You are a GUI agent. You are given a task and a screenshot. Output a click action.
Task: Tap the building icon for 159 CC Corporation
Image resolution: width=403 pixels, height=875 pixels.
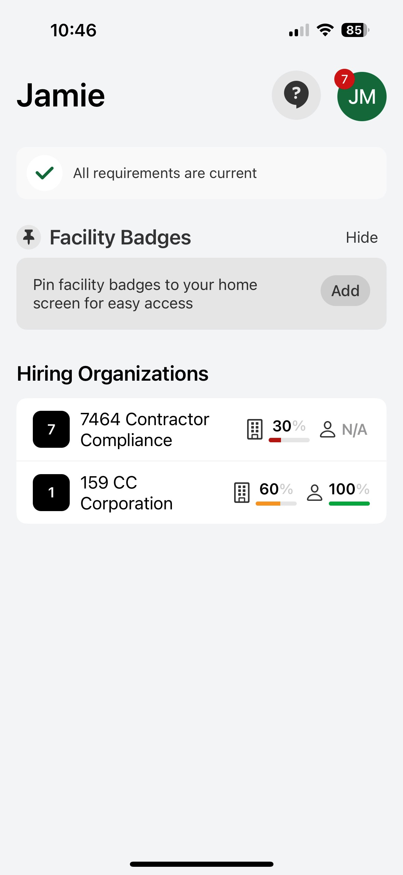click(x=242, y=492)
